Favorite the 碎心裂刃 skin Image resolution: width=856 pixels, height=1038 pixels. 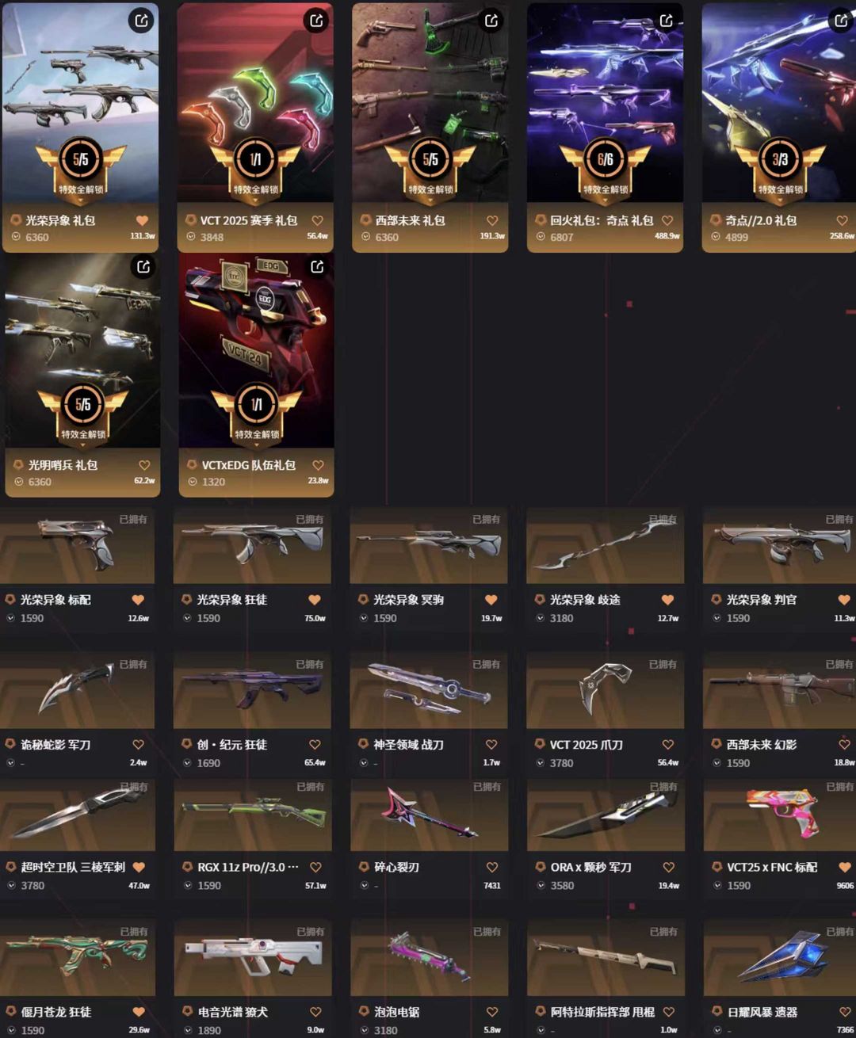(492, 868)
